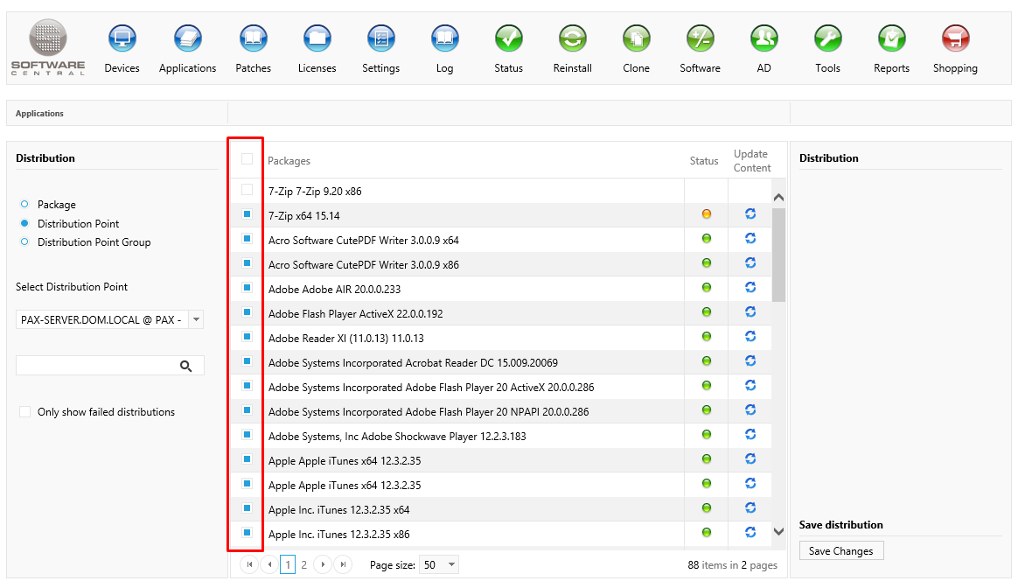Image resolution: width=1018 pixels, height=588 pixels.
Task: Choose Distribution Point Group radio button
Action: (24, 242)
